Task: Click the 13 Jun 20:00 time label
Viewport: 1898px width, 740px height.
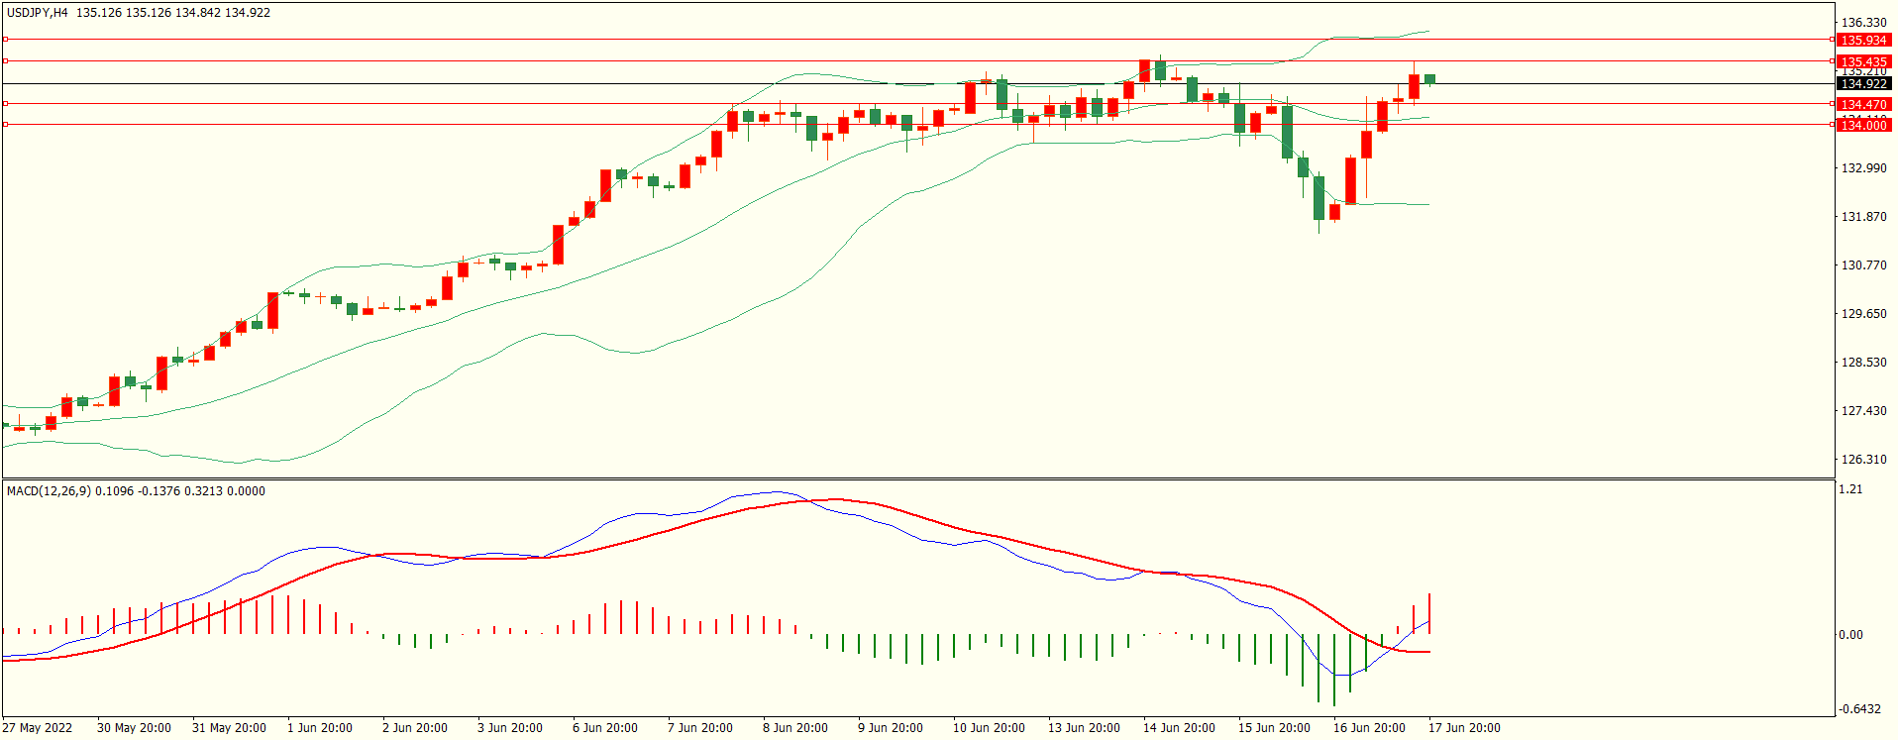Action: click(x=1084, y=728)
